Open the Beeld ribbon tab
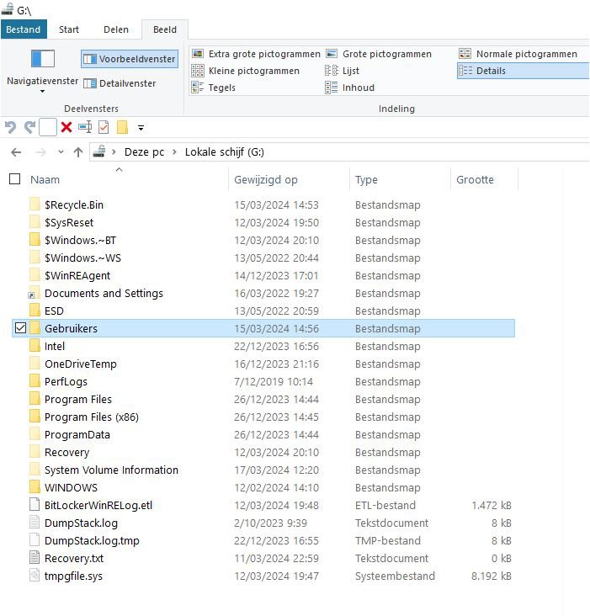590x616 pixels. click(x=165, y=29)
